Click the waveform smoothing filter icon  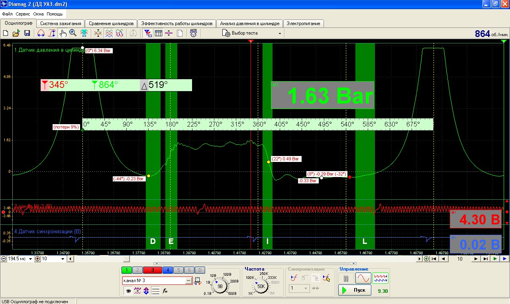click(x=137, y=291)
